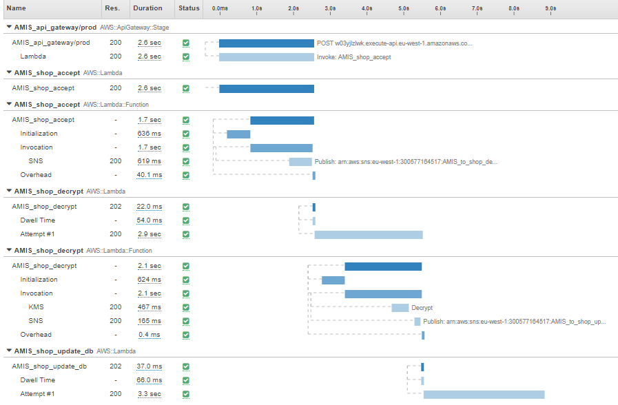Click status icon on the 0.4 ms Overhead row

(185, 335)
